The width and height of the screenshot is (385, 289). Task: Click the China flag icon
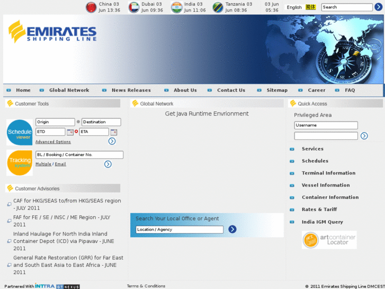point(91,7)
